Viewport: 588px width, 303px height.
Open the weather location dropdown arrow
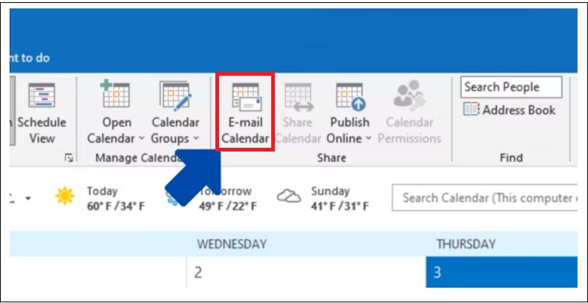coord(28,199)
